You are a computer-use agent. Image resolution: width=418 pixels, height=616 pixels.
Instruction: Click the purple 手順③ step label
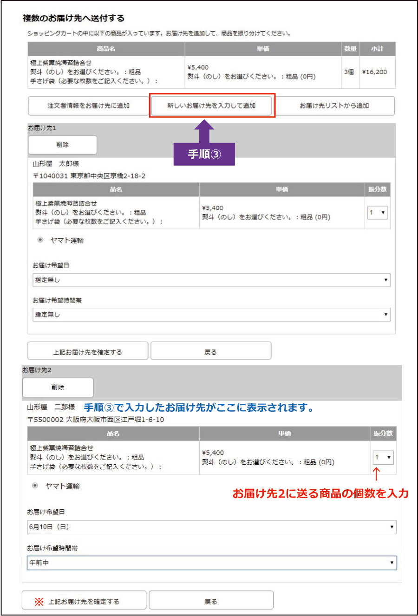[204, 154]
